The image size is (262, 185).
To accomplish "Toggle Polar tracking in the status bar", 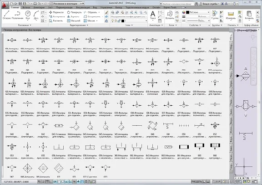I will [x=55, y=181].
